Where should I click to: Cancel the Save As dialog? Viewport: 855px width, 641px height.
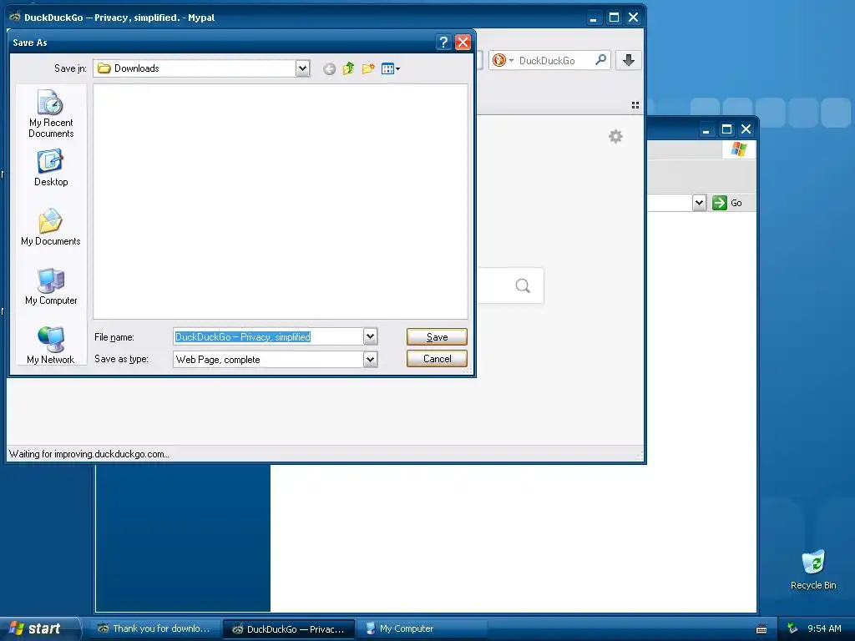tap(437, 359)
